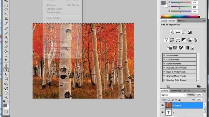Expand Selective Color Presets list

pyautogui.click(x=164, y=80)
